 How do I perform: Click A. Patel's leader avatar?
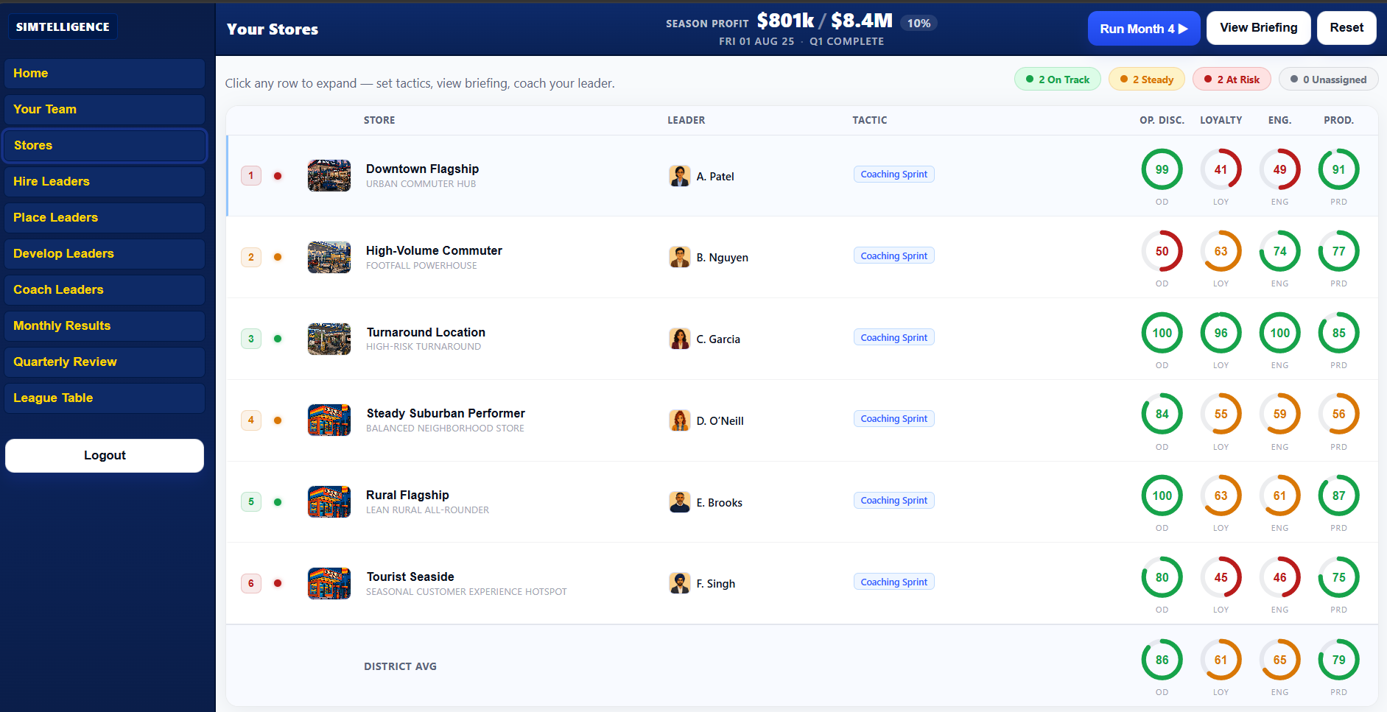tap(679, 176)
